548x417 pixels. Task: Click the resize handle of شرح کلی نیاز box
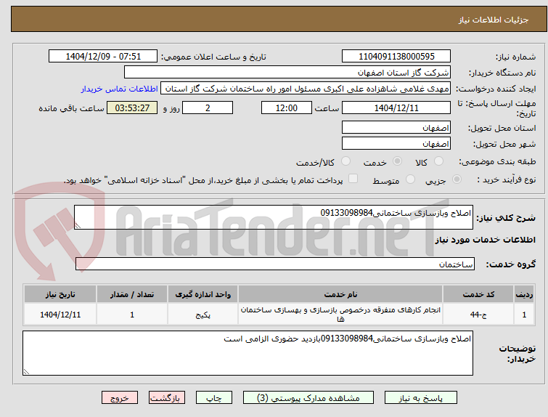[x=78, y=226]
